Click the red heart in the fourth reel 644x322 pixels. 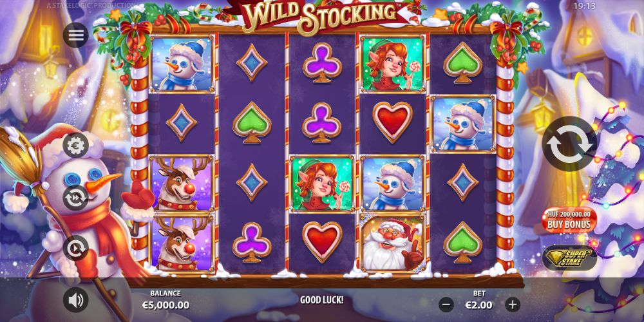(x=392, y=122)
